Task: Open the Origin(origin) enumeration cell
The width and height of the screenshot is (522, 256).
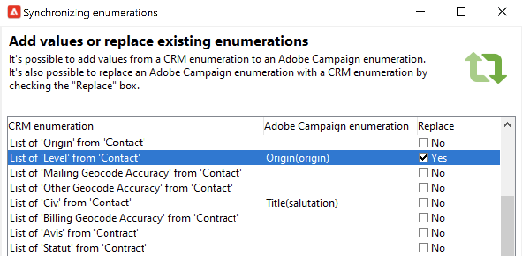Action: [x=298, y=158]
